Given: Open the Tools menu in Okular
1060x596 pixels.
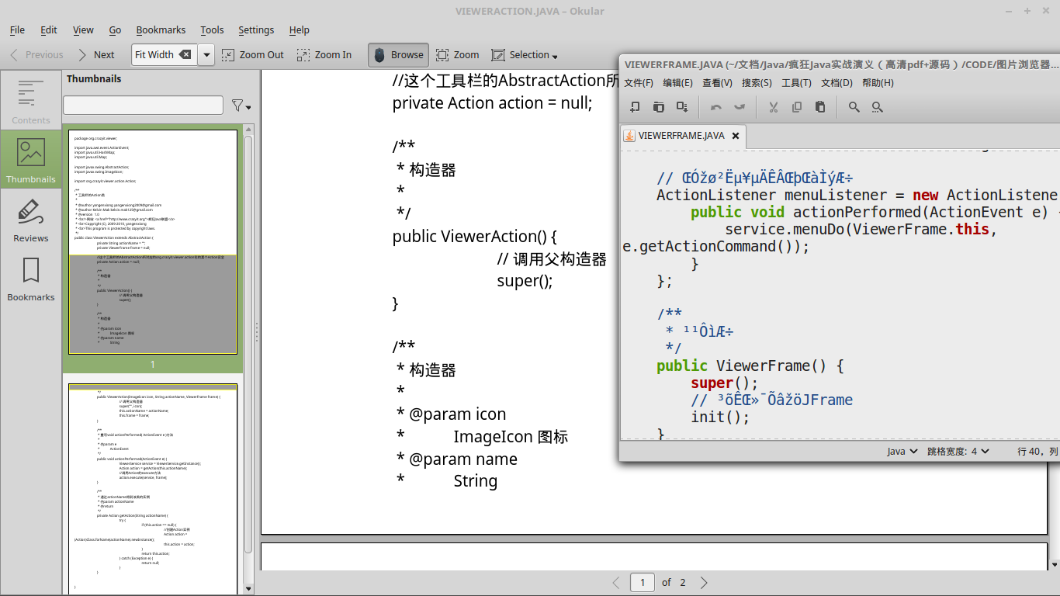Looking at the screenshot, I should coord(212,29).
